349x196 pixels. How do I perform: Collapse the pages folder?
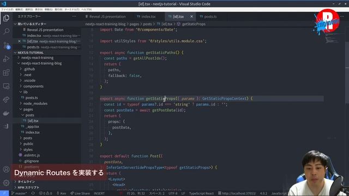pyautogui.click(x=28, y=109)
